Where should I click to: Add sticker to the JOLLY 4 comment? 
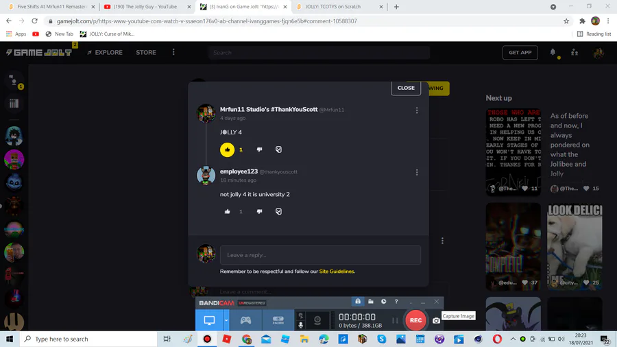pos(278,149)
